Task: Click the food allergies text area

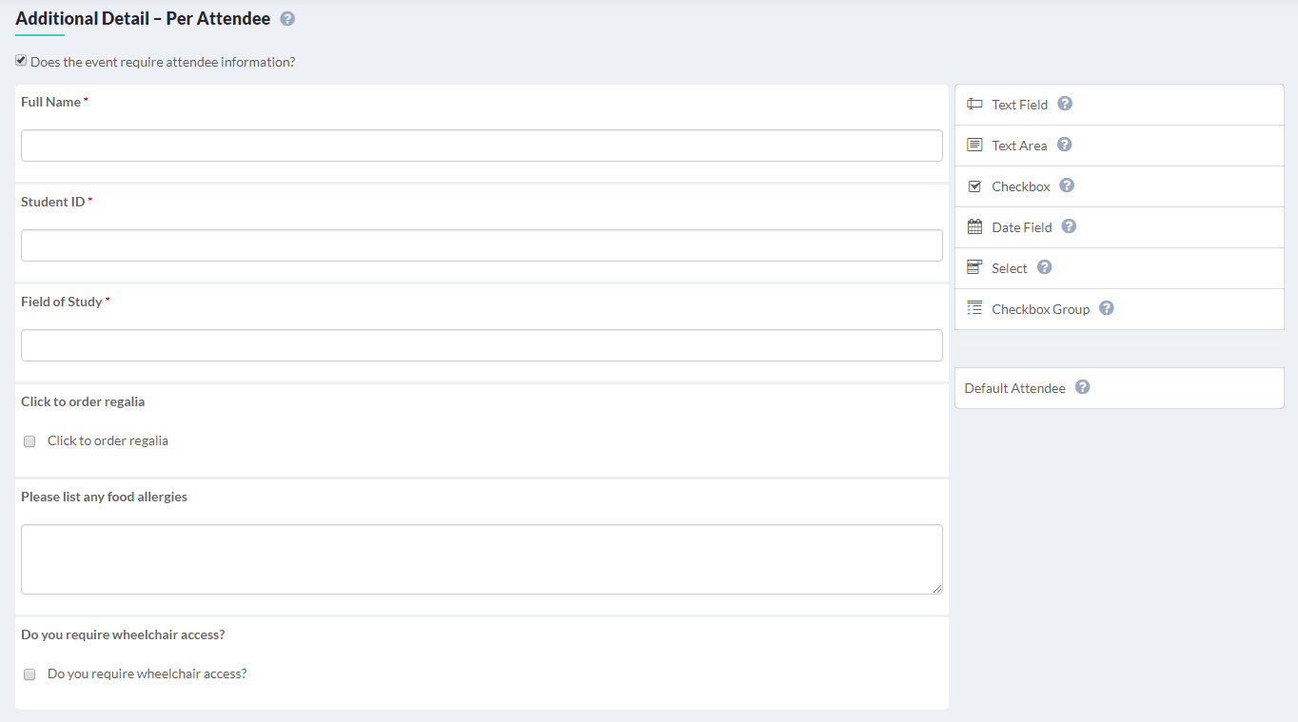Action: 482,559
